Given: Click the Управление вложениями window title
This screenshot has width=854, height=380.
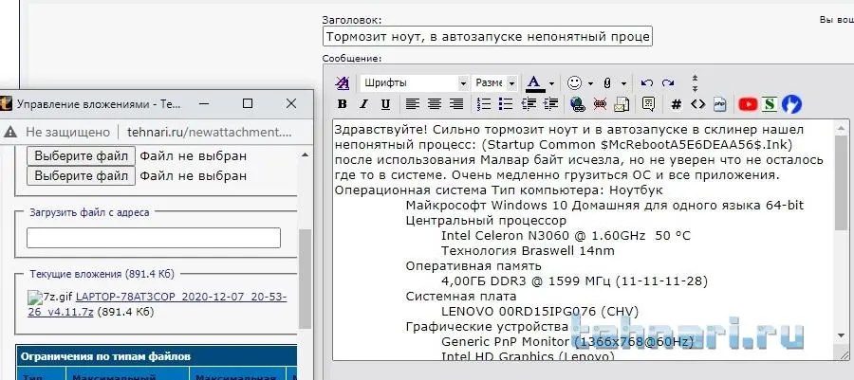Looking at the screenshot, I should pos(99,103).
